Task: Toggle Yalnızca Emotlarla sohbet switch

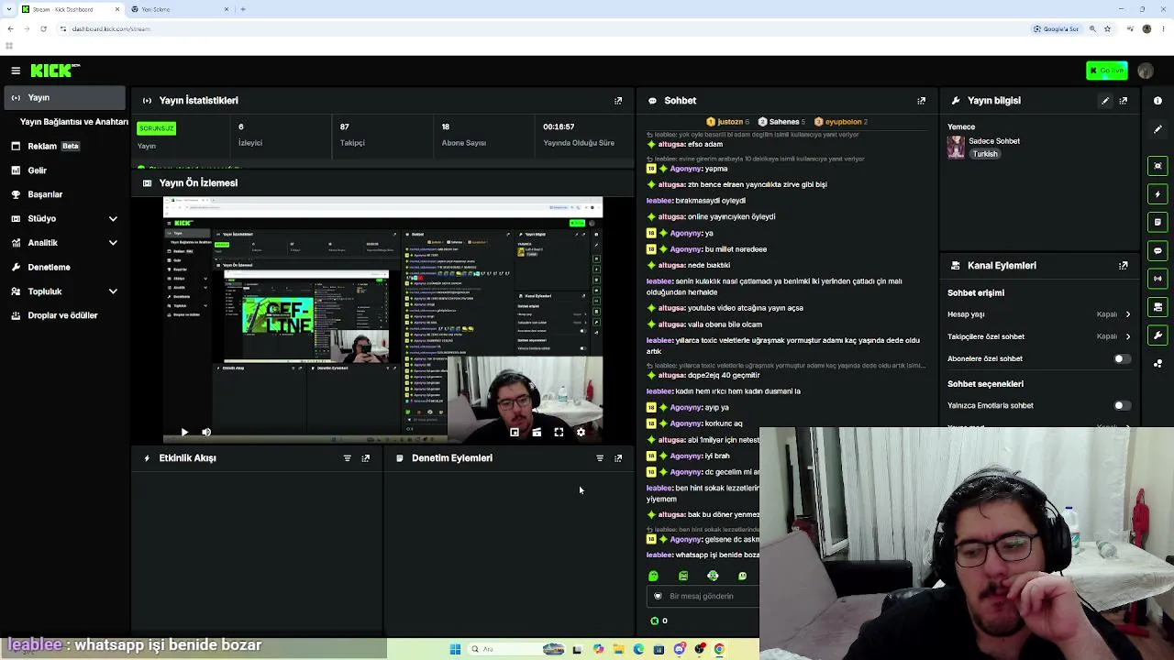Action: [1122, 405]
